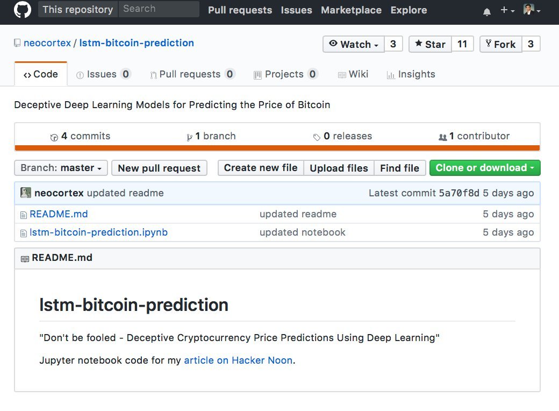This screenshot has height=411, width=559.
Task: Click the Star button
Action: [x=431, y=44]
